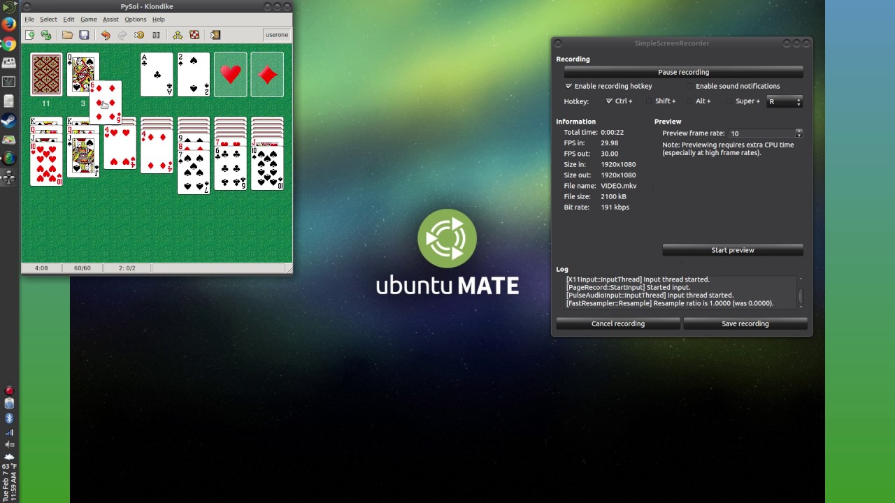The width and height of the screenshot is (895, 503).
Task: Open the Game menu in PySol
Action: tap(89, 20)
